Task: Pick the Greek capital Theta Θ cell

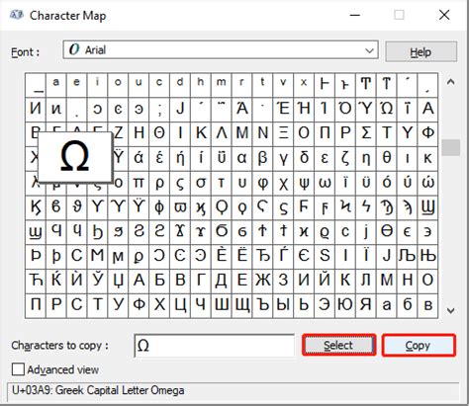Action: tap(159, 133)
